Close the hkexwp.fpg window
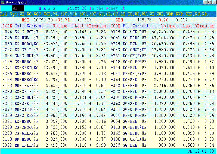The width and height of the screenshot is (217, 154). point(214,2)
